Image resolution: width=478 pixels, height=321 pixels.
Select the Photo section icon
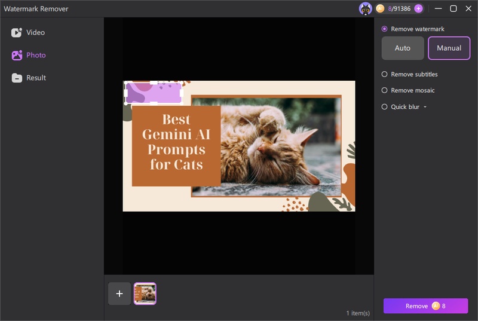[x=17, y=55]
